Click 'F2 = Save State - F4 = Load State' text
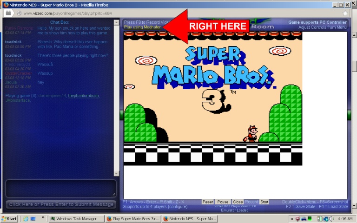 (x=317, y=207)
